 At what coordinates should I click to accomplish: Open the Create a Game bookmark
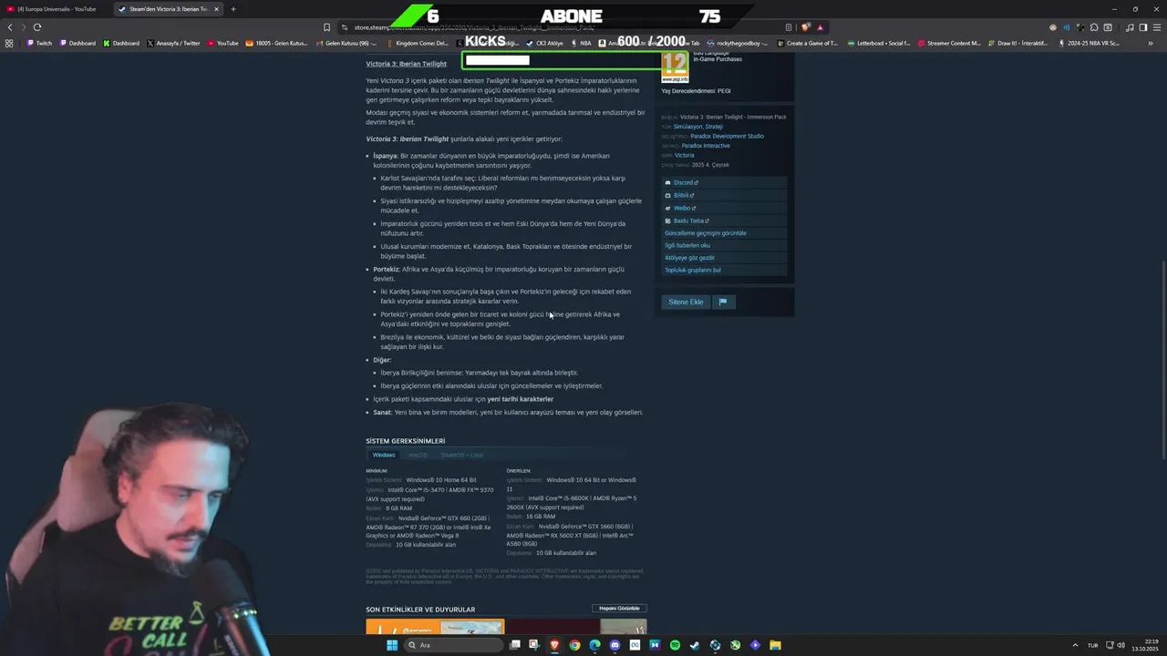(807, 43)
